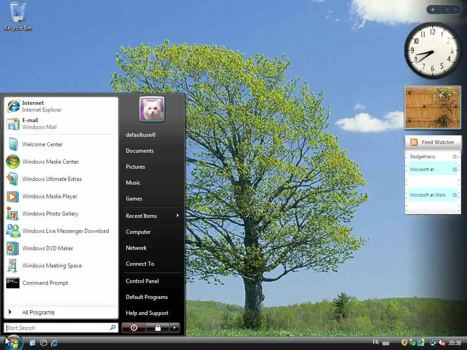Viewport: 467px width, 350px height.
Task: Open Windows Ultimate Extras
Action: pos(61,179)
